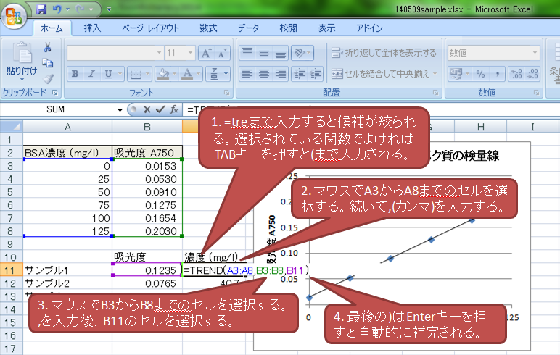Image resolution: width=560 pixels, height=355 pixels.
Task: Open the Name Box function dropdown arrow
Action: [x=120, y=109]
